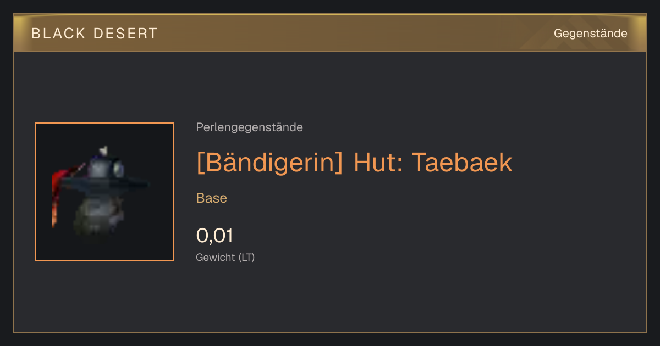Image resolution: width=660 pixels, height=346 pixels.
Task: Click the word Taebaek in the item title
Action: click(x=462, y=163)
